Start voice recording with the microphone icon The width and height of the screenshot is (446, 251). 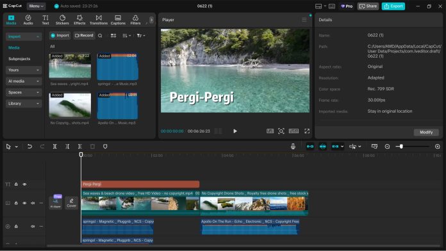click(x=293, y=147)
